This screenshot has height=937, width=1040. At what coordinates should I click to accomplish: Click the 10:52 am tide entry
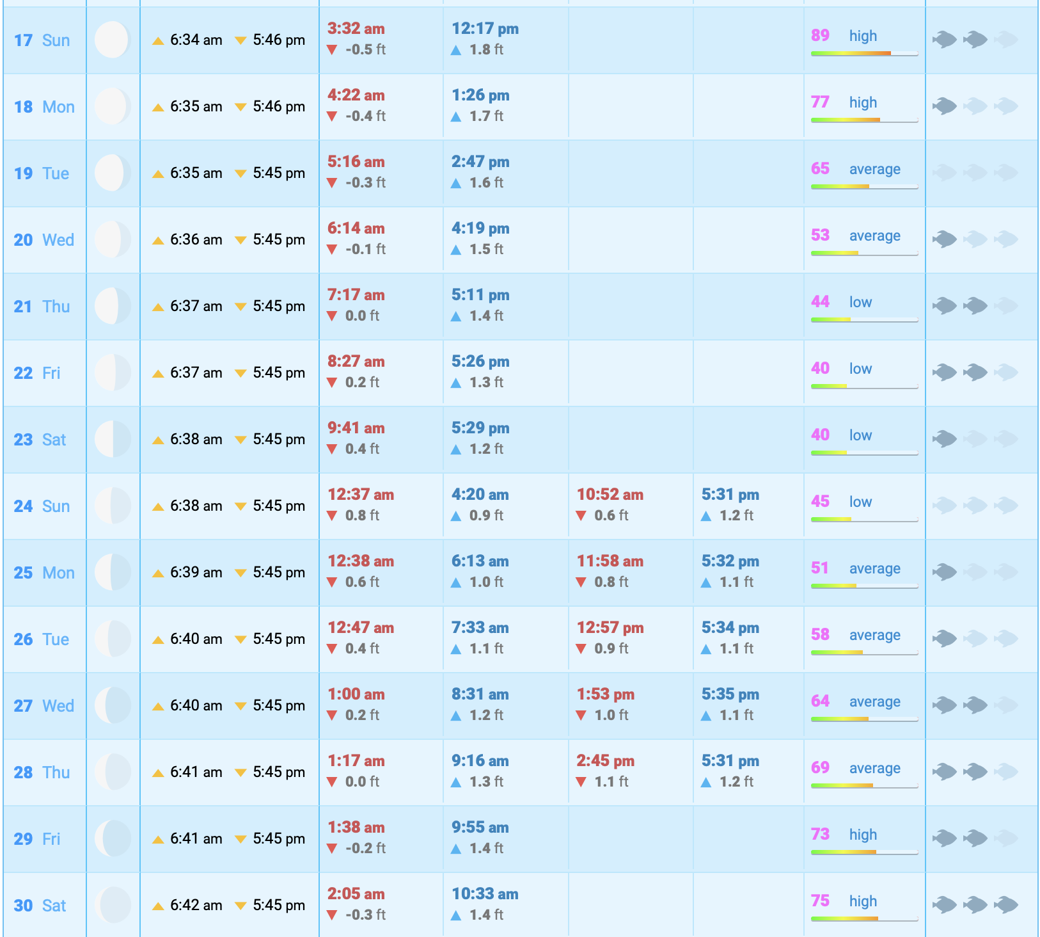[610, 495]
